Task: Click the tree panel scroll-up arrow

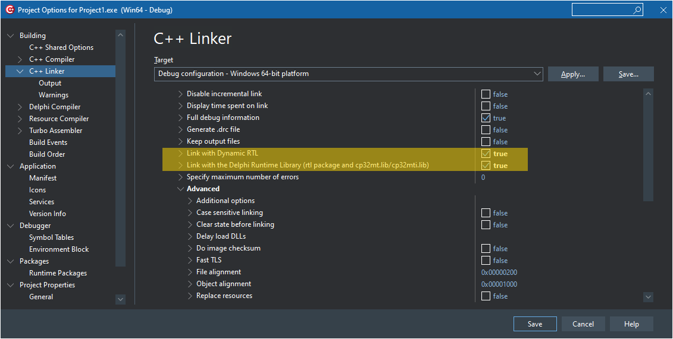Action: pos(121,35)
